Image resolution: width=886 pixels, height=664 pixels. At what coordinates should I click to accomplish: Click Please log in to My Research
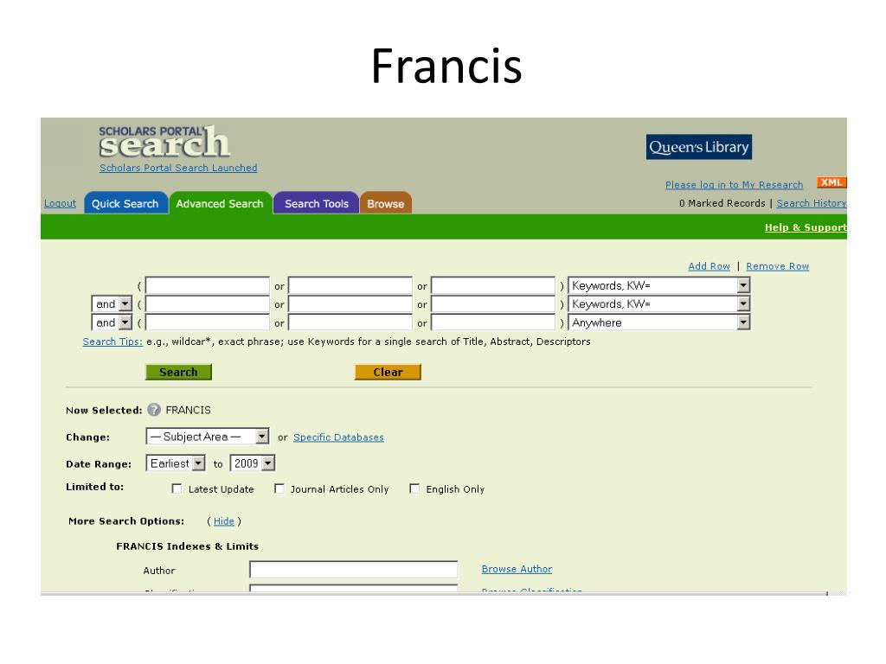point(734,185)
